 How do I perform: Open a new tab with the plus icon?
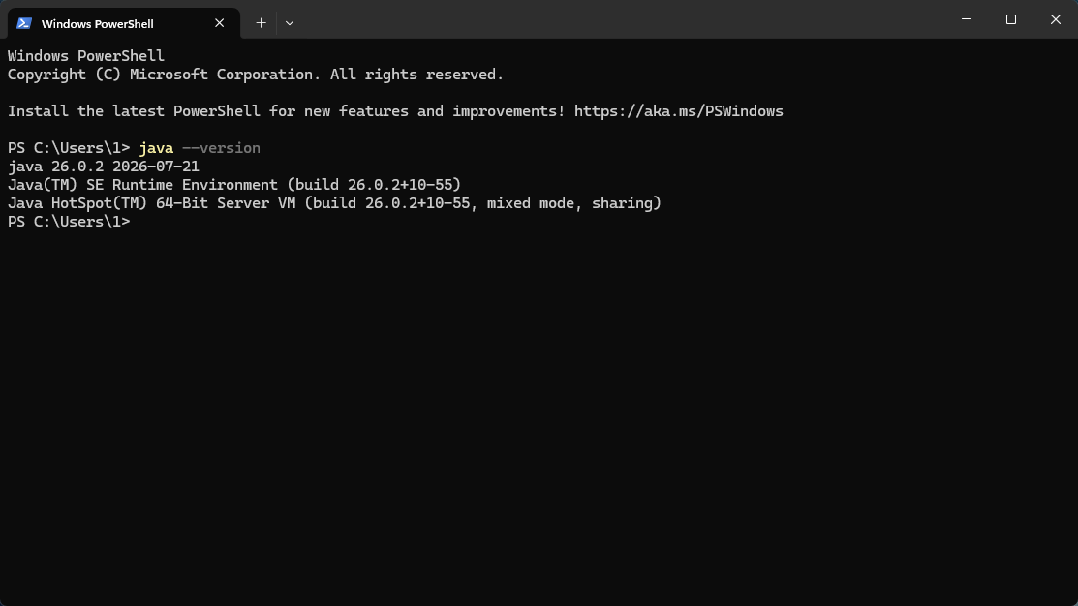coord(261,23)
